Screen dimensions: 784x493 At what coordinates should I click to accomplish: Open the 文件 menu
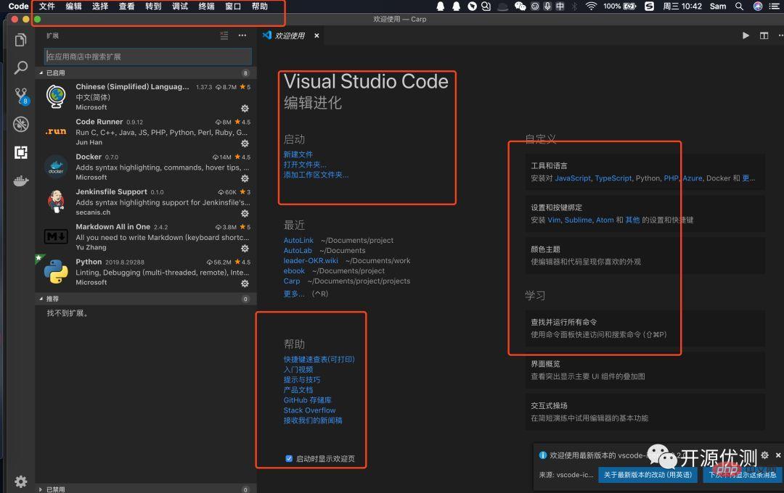pyautogui.click(x=47, y=6)
